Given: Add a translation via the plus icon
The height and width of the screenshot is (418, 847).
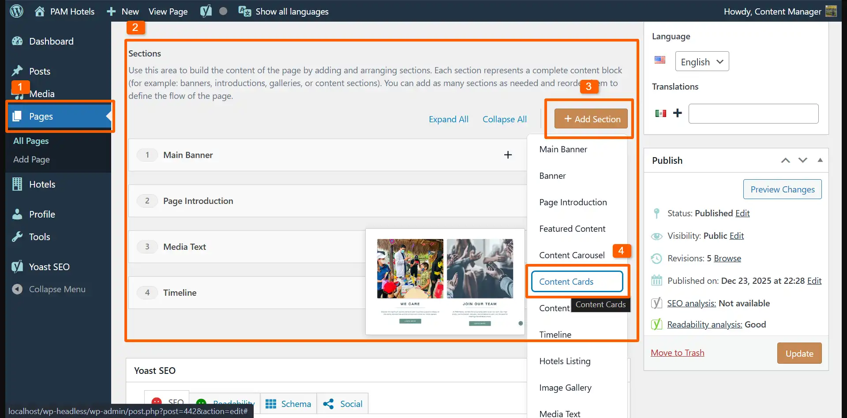Looking at the screenshot, I should (x=678, y=113).
